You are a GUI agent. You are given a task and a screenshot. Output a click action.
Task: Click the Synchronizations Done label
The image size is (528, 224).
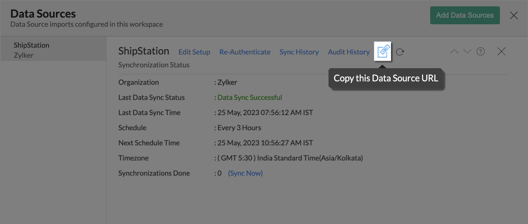coord(154,173)
